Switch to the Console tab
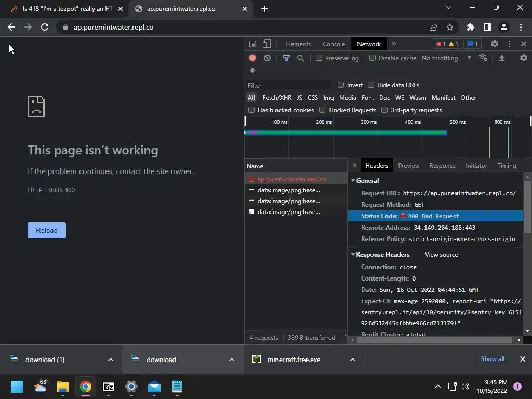The width and height of the screenshot is (532, 399). pos(334,44)
